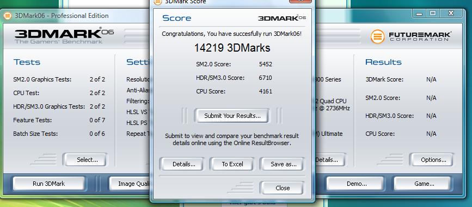The height and width of the screenshot is (207, 472).
Task: Open Details in the Score dialog
Action: pyautogui.click(x=183, y=164)
